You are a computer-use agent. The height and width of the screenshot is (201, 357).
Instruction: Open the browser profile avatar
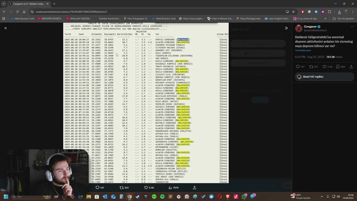[x=346, y=12]
